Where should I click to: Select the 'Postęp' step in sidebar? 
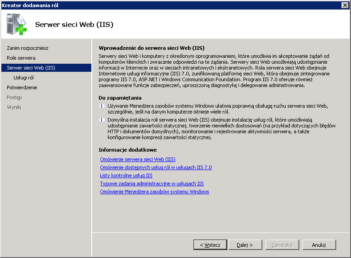14,97
